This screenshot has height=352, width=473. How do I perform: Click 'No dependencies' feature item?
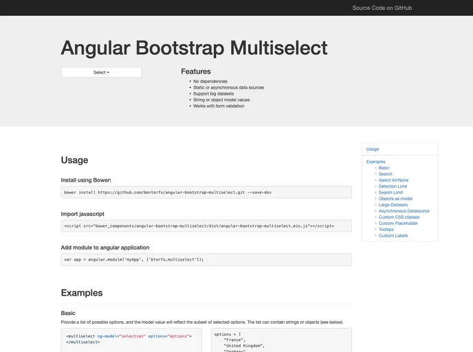[210, 81]
